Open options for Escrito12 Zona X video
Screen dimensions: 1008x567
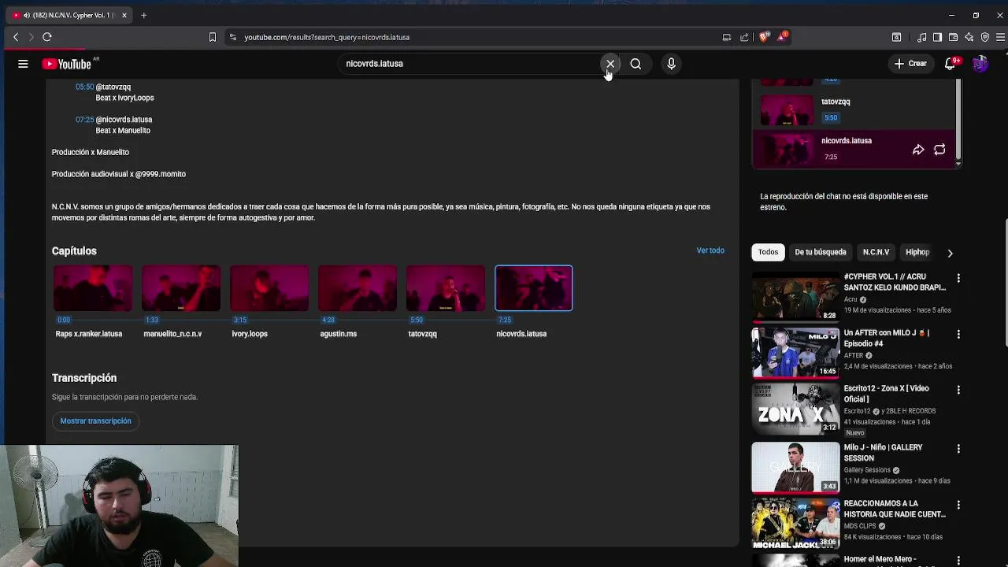pos(958,390)
